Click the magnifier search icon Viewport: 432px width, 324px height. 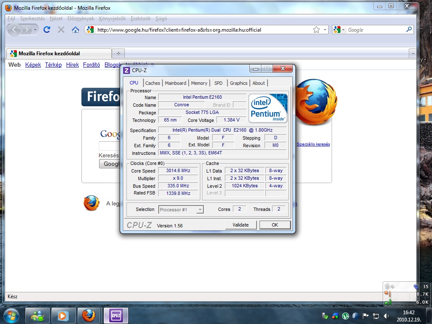pos(409,30)
